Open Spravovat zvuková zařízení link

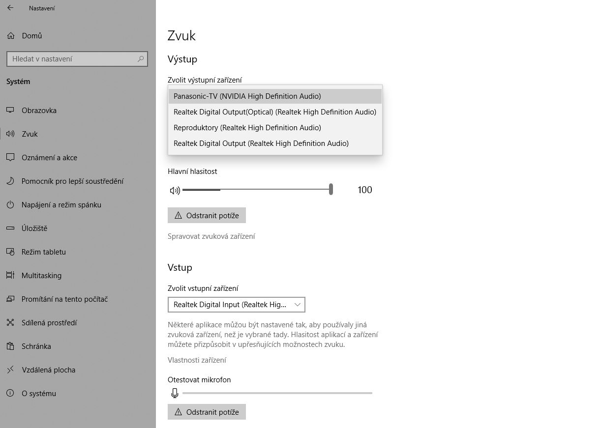(211, 236)
